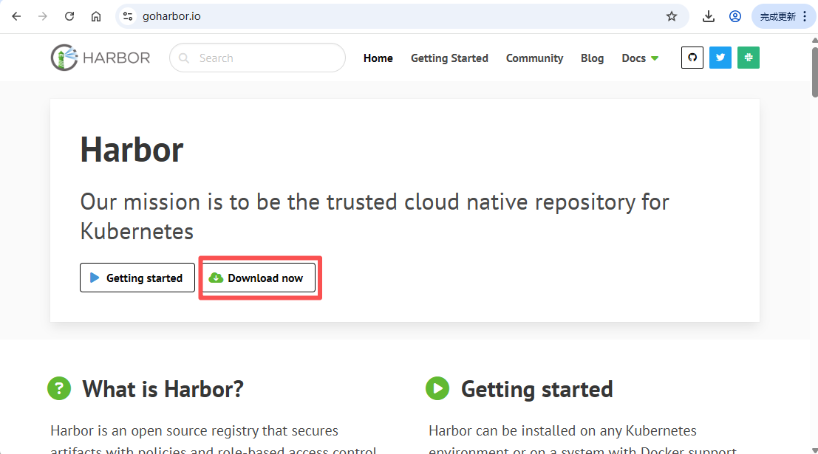
Task: Open the Harbor Slack icon link
Action: (x=749, y=58)
